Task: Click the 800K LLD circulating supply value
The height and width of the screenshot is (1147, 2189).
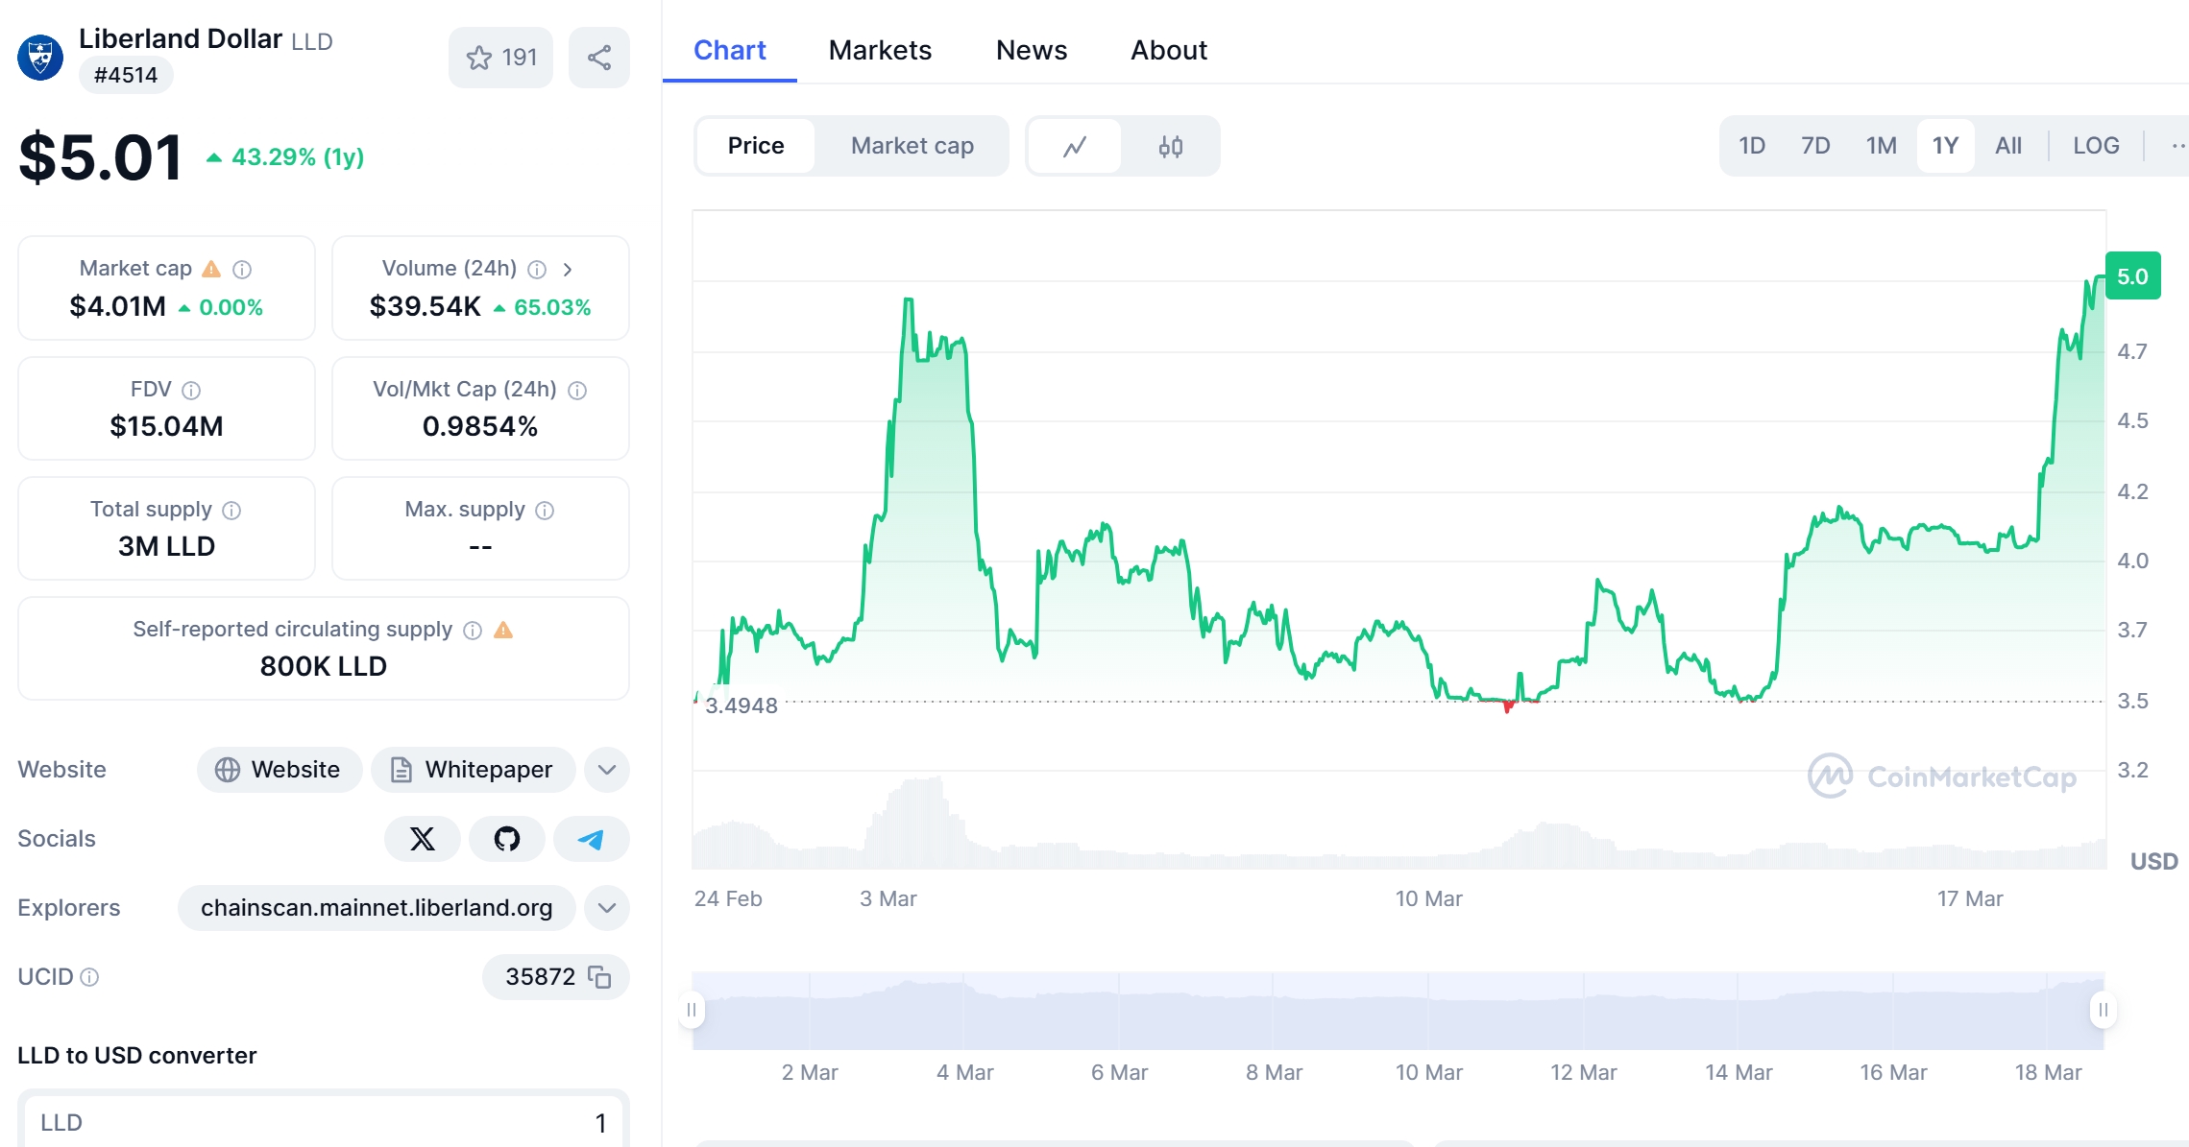Action: [324, 666]
